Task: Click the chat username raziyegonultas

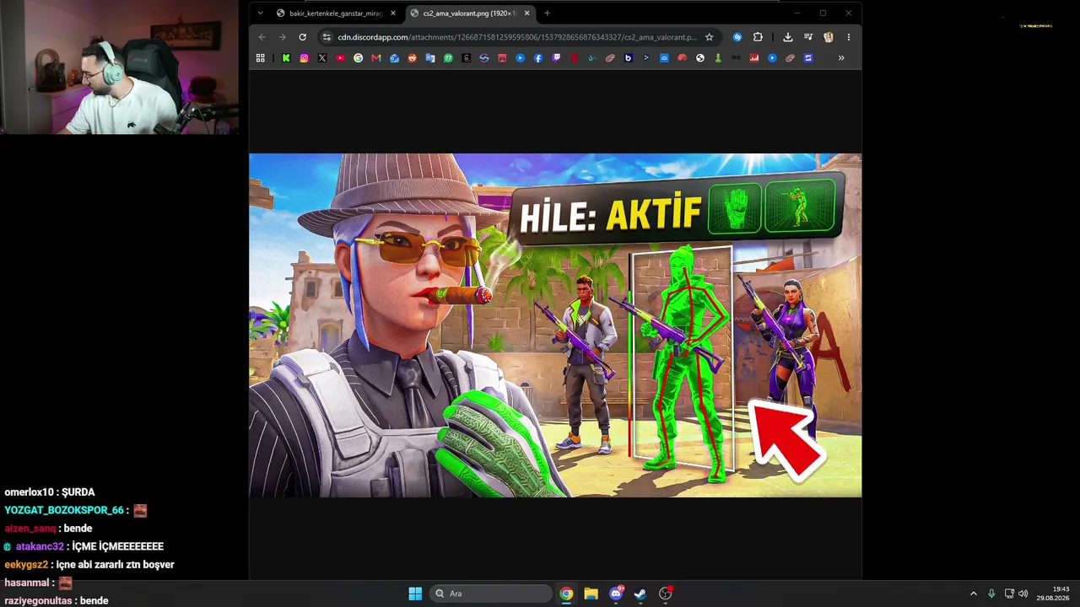Action: pos(38,601)
